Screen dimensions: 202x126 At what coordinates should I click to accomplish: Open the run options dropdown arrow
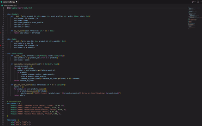[195, 2]
